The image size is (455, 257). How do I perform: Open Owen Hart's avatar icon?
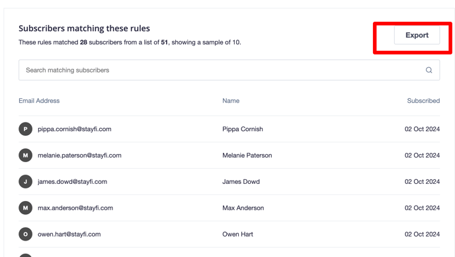26,234
